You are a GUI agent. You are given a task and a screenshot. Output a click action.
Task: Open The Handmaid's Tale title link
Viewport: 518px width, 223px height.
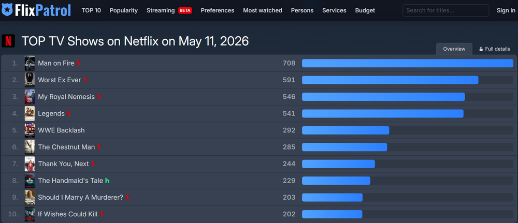[70, 181]
